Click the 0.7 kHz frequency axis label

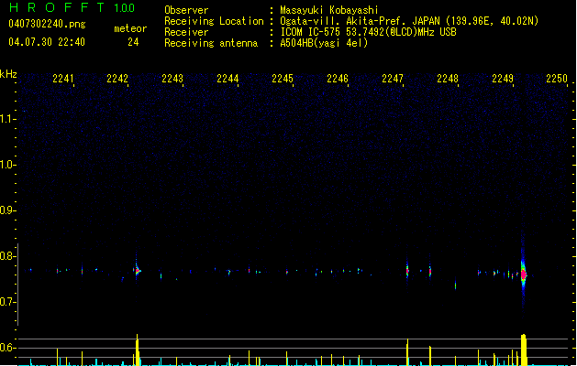point(7,302)
